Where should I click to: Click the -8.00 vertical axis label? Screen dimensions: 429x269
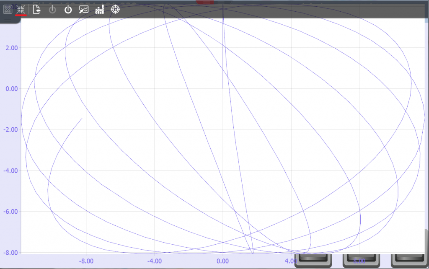tap(10, 253)
